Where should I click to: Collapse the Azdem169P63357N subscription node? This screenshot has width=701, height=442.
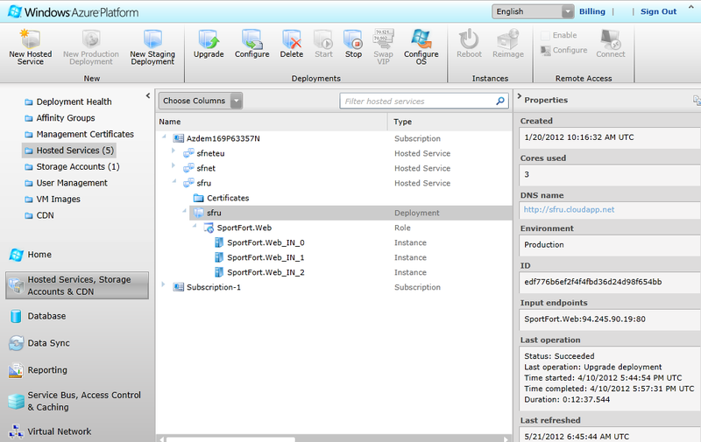point(164,137)
